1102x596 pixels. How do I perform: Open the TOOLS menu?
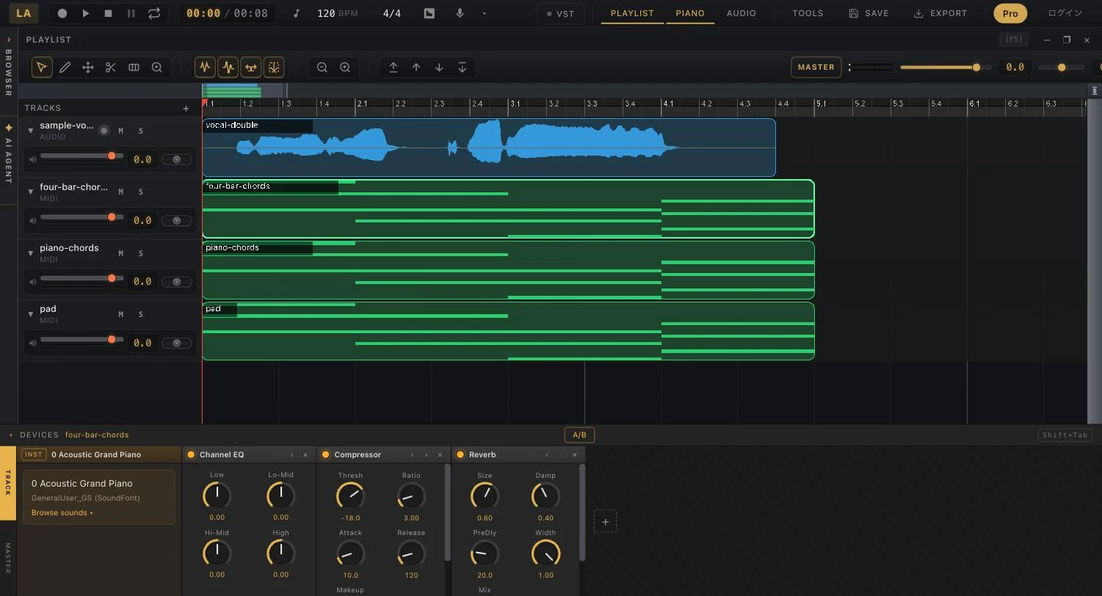click(808, 13)
